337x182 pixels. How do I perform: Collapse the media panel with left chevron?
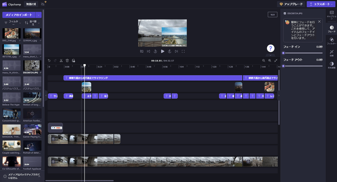click(46, 95)
